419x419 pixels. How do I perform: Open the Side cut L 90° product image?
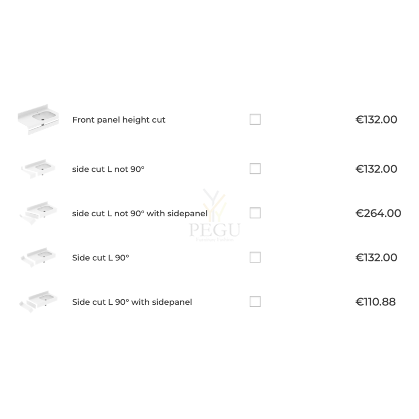click(38, 257)
